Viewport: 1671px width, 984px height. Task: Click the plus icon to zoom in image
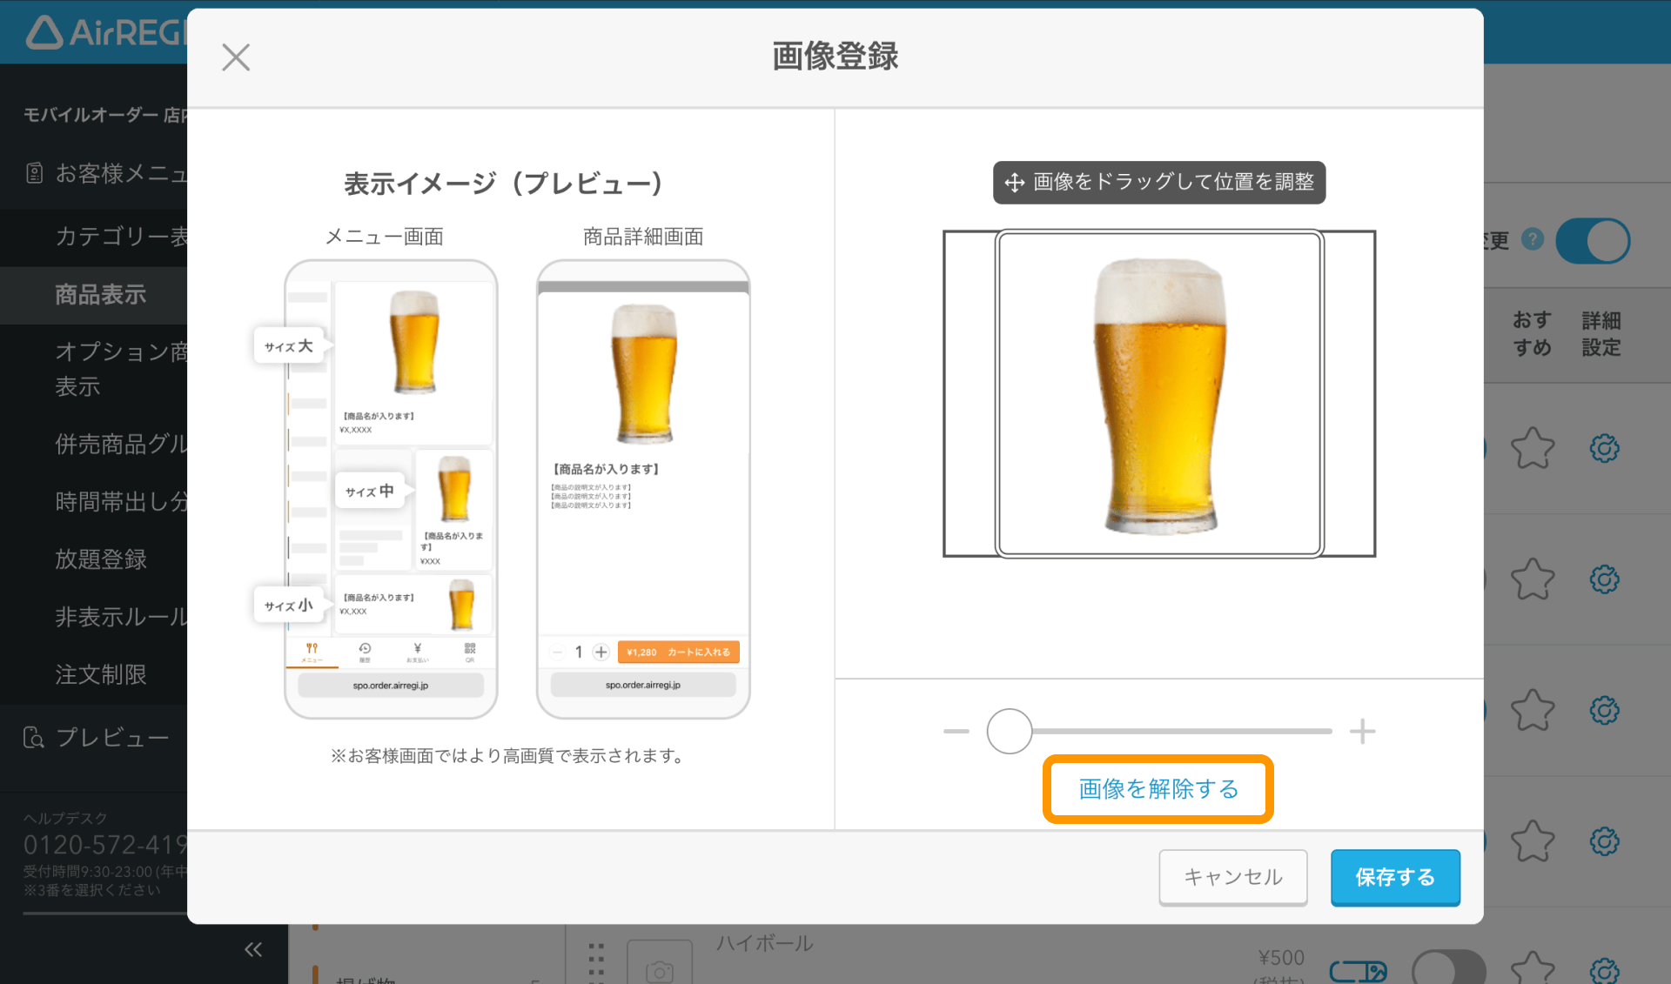pyautogui.click(x=1362, y=732)
